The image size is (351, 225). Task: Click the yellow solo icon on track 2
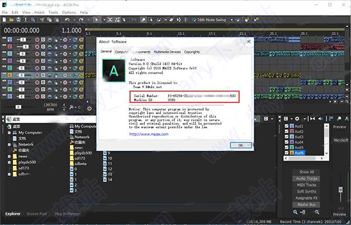click(x=81, y=47)
